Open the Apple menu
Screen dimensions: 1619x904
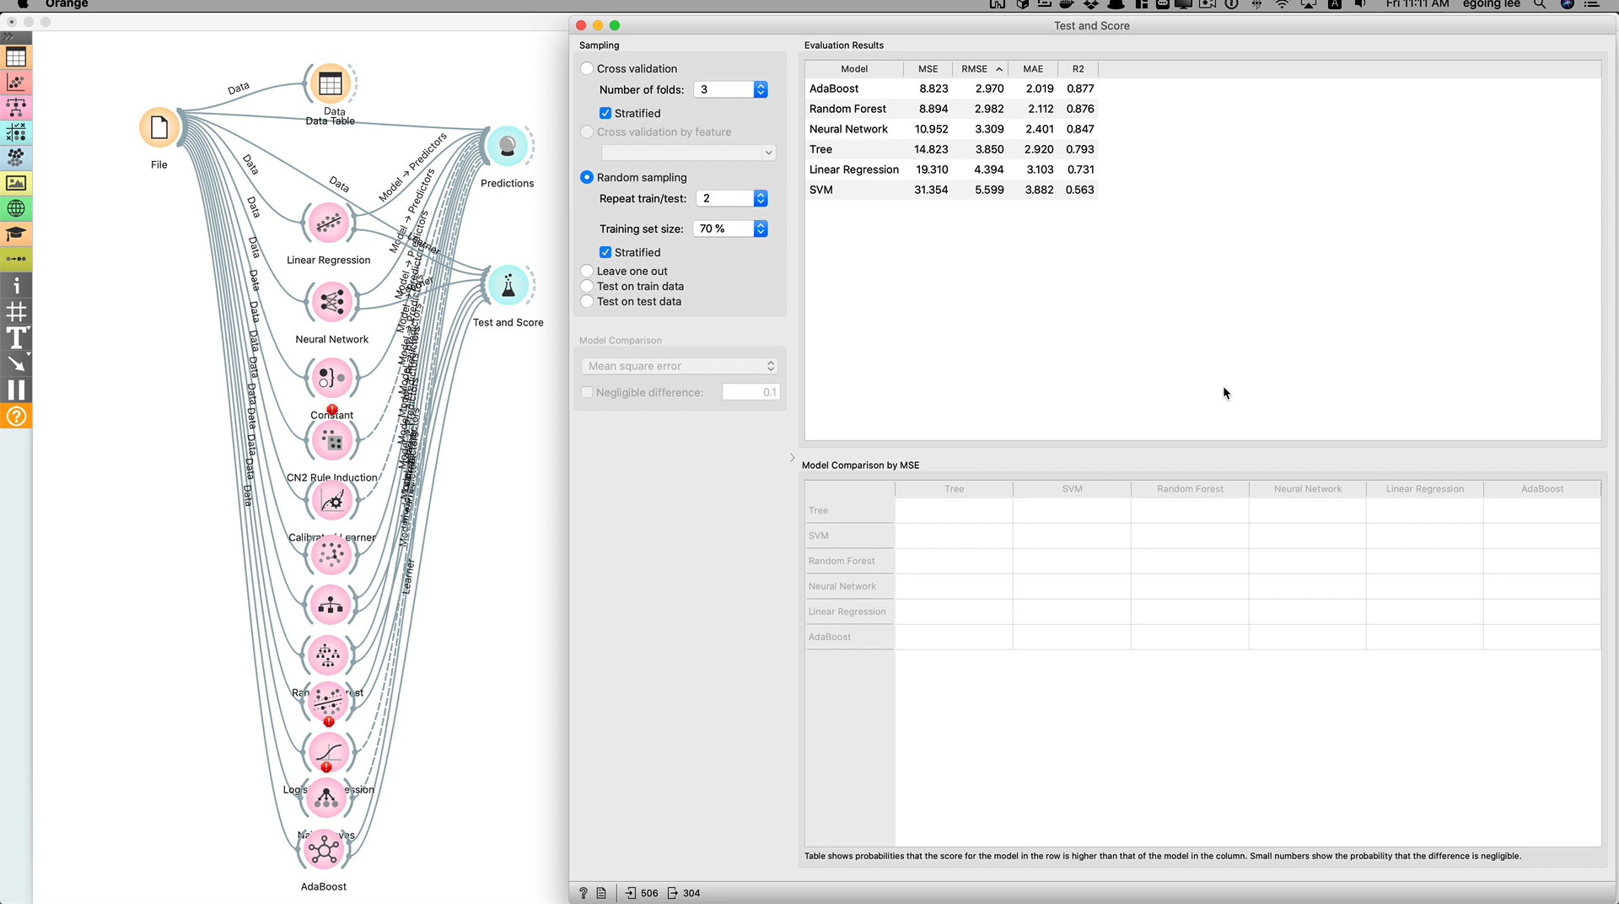[x=23, y=4]
